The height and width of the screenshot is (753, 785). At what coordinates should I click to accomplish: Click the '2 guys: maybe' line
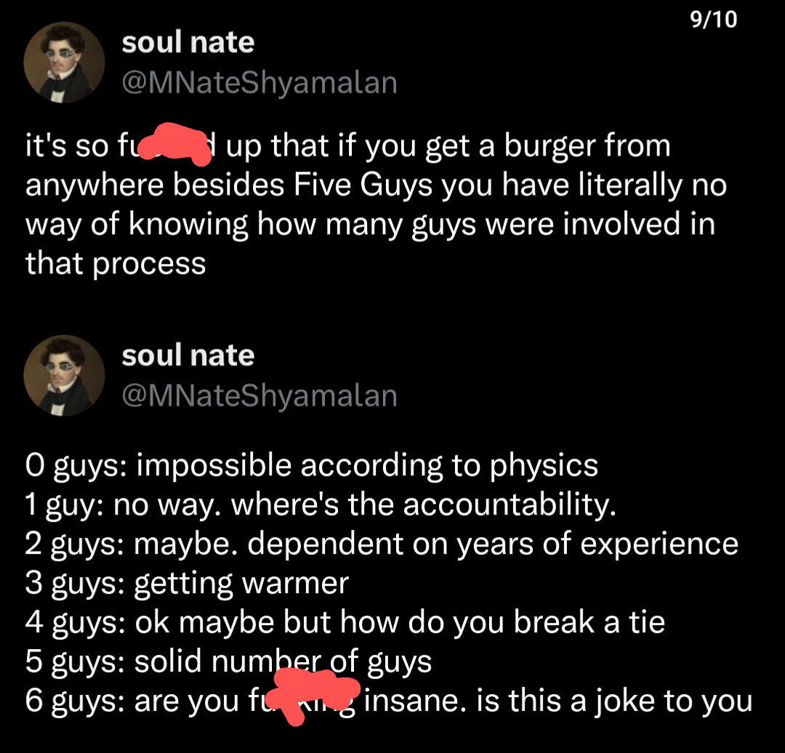coord(382,544)
